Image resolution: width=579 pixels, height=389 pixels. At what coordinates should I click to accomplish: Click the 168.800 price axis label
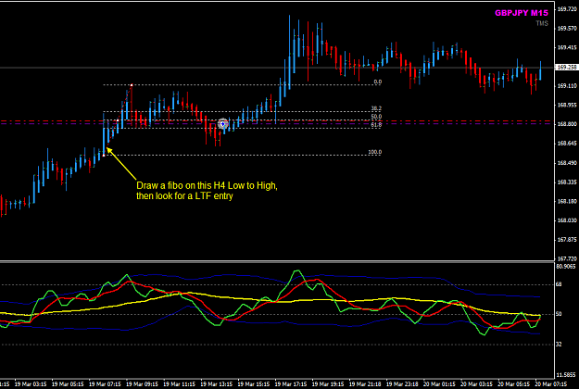[567, 124]
